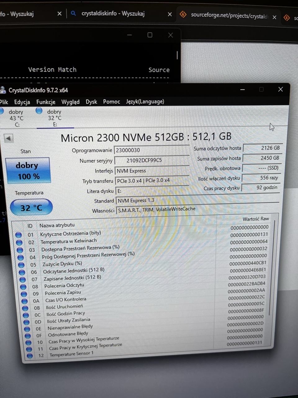This screenshot has height=398, width=298.
Task: Open the Funkcje menu
Action: [x=46, y=102]
